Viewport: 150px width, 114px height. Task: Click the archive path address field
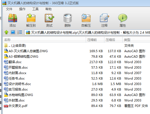(87, 32)
